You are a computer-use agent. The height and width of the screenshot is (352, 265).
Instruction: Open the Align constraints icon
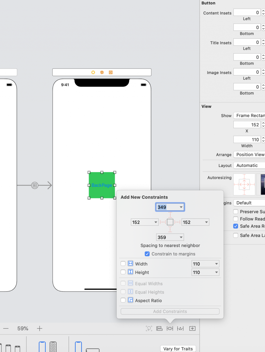click(159, 328)
